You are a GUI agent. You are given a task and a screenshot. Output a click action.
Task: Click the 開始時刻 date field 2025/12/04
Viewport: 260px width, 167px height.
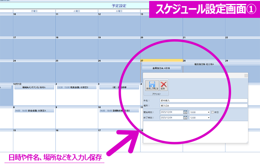point(172,112)
